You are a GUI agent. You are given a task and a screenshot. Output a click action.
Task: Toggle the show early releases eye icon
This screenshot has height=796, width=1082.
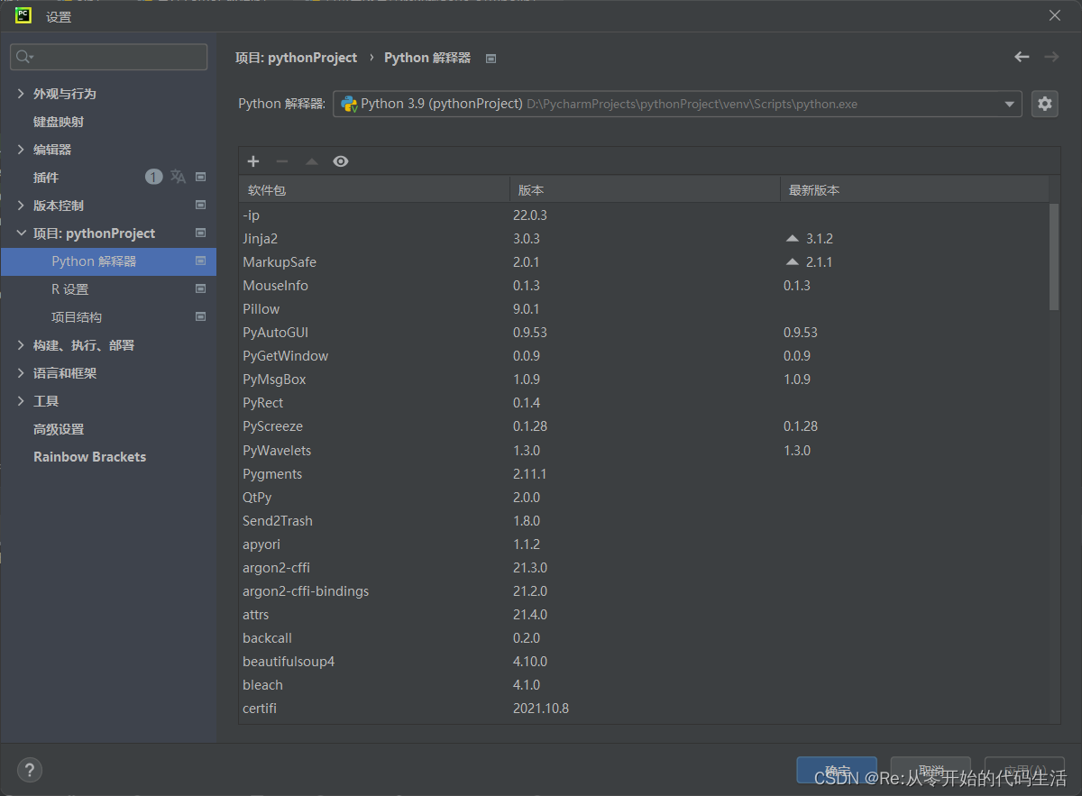pos(340,161)
